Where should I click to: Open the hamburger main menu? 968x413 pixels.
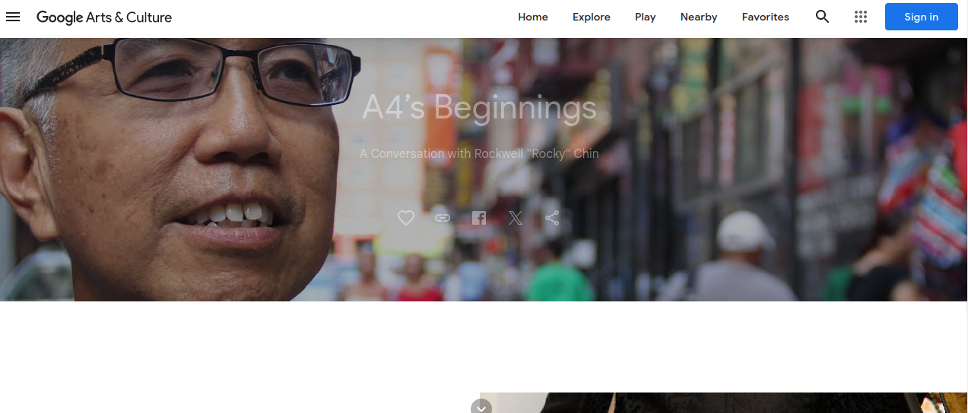(13, 17)
